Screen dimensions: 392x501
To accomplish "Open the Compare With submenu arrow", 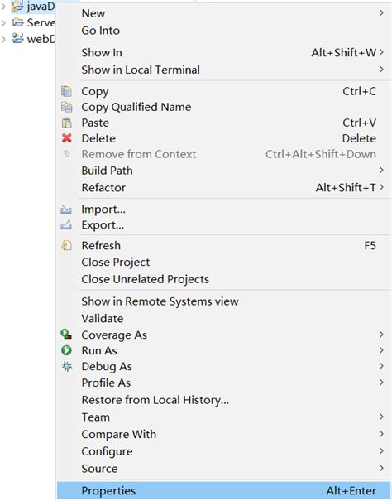I will coord(381,434).
